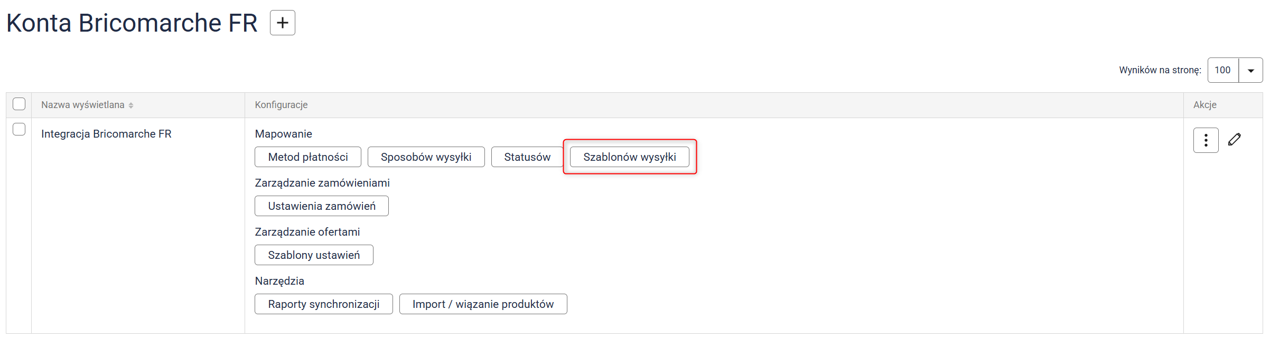This screenshot has height=339, width=1270.
Task: Click the Akcje column header
Action: [1204, 105]
